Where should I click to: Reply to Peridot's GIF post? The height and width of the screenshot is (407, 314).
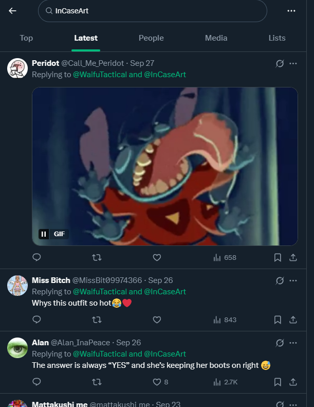coord(36,257)
